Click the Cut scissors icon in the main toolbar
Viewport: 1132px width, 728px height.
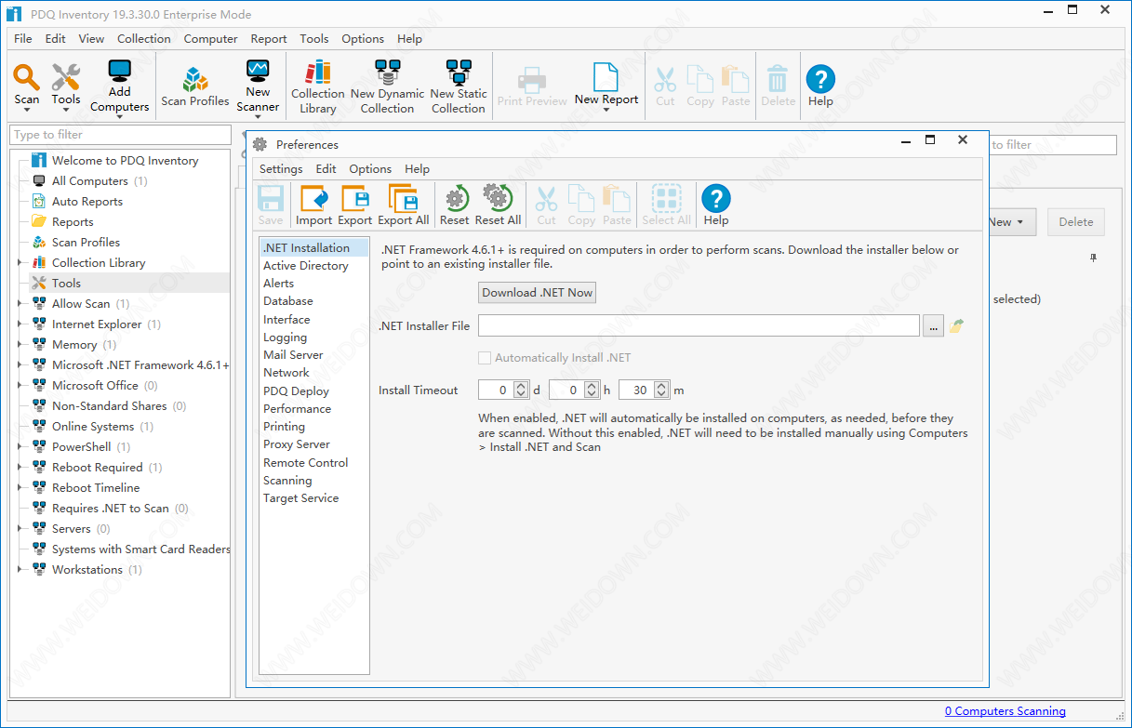coord(665,78)
